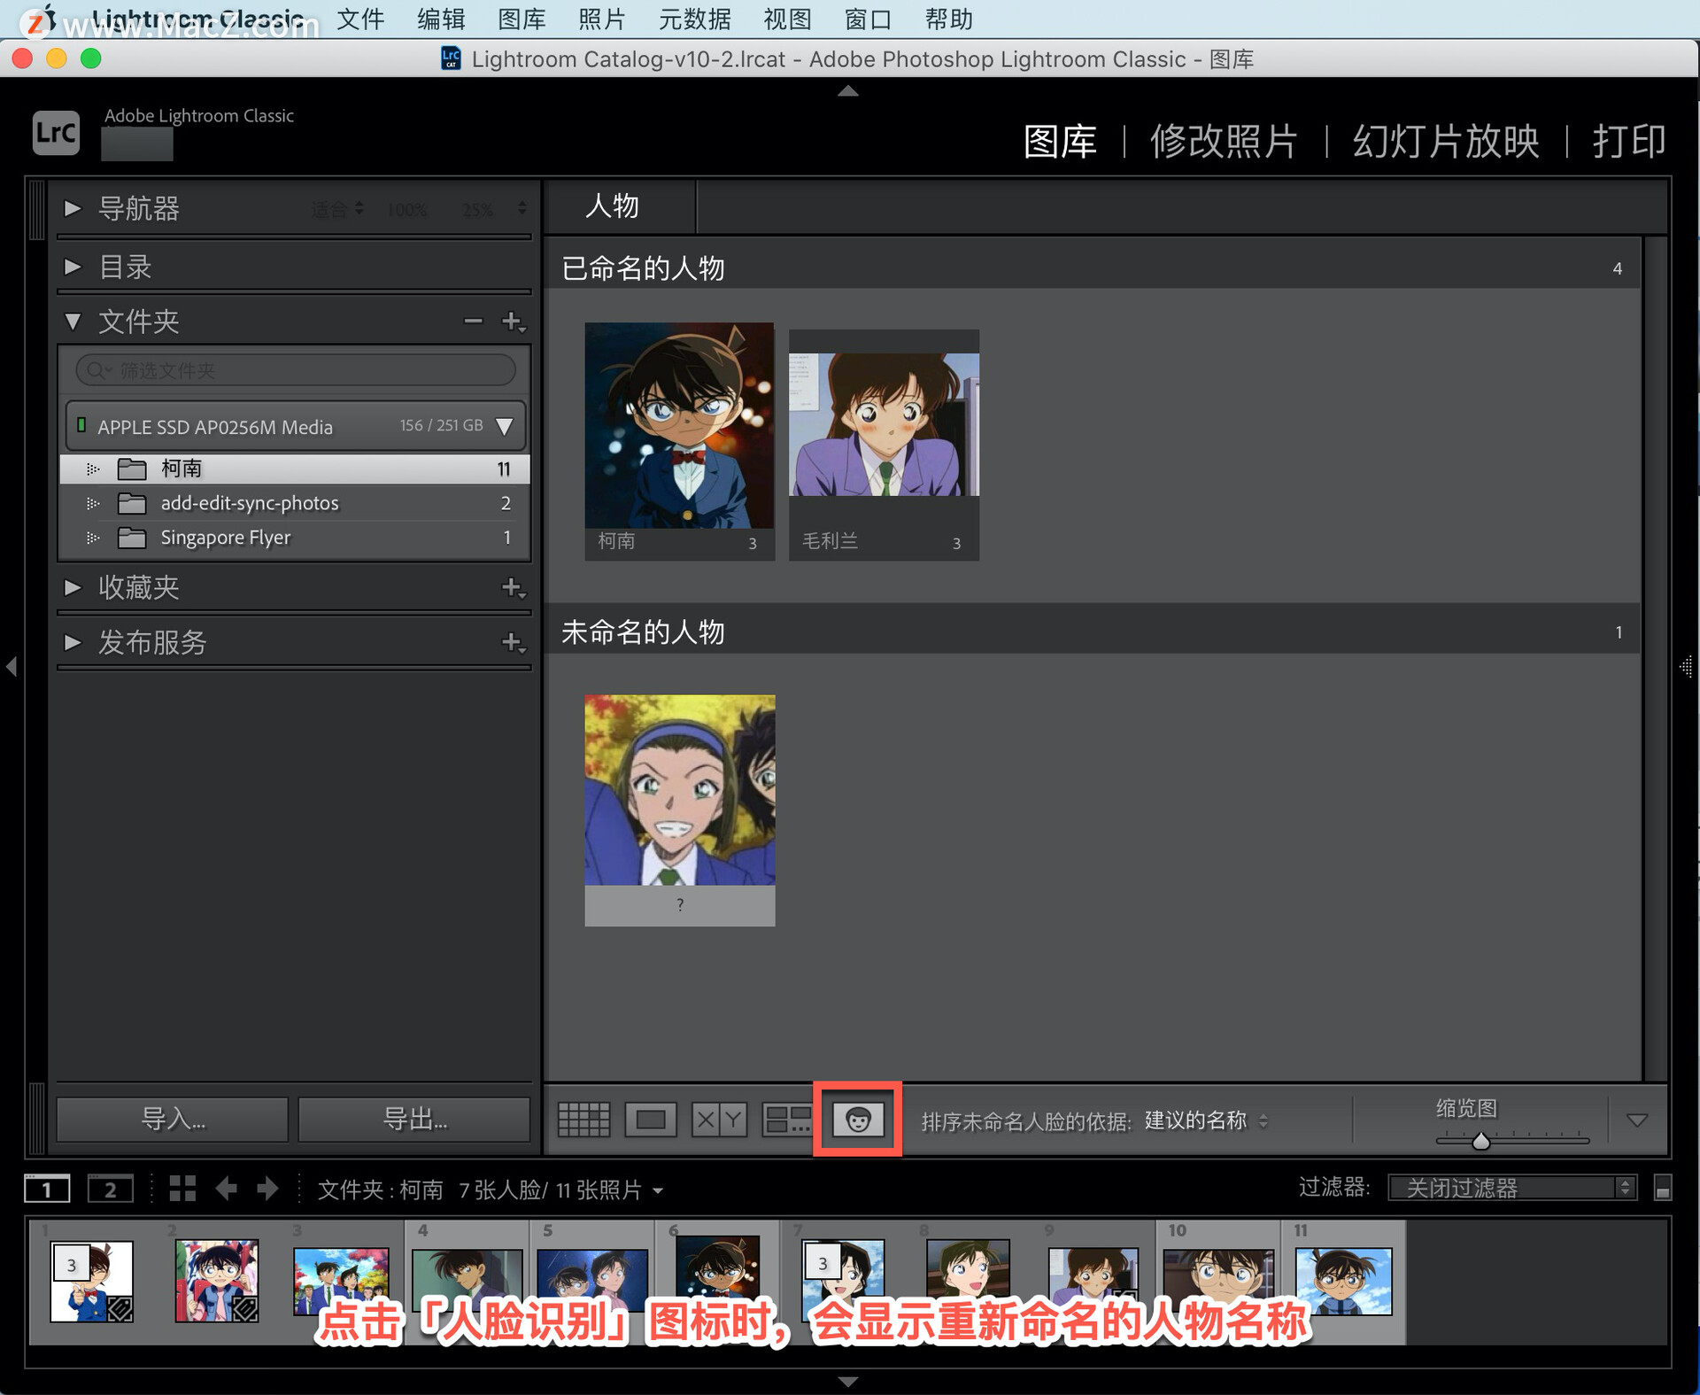This screenshot has height=1395, width=1700.
Task: Select unnamed person face thumbnail
Action: point(679,789)
